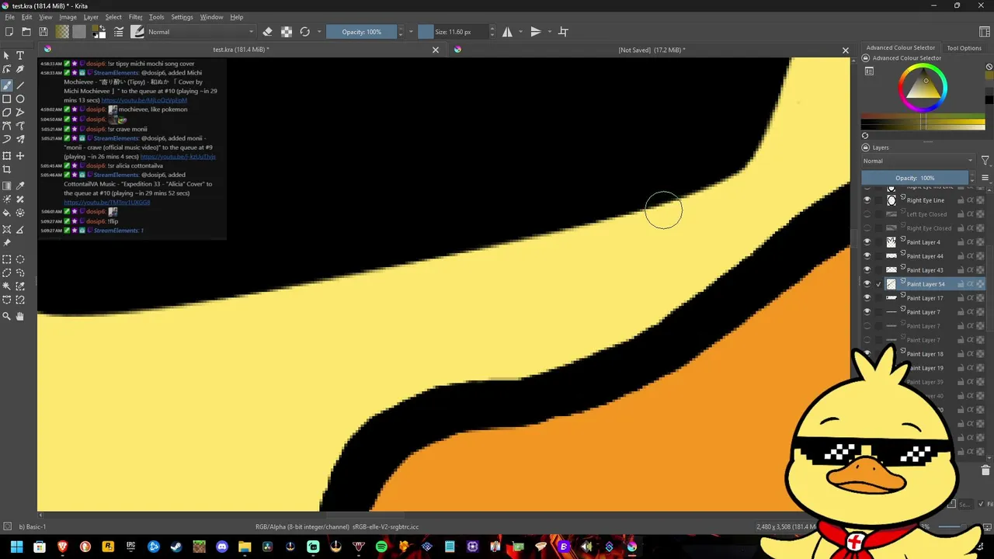Open the Fill Patterns swatch button
Image resolution: width=994 pixels, height=559 pixels.
pos(79,32)
